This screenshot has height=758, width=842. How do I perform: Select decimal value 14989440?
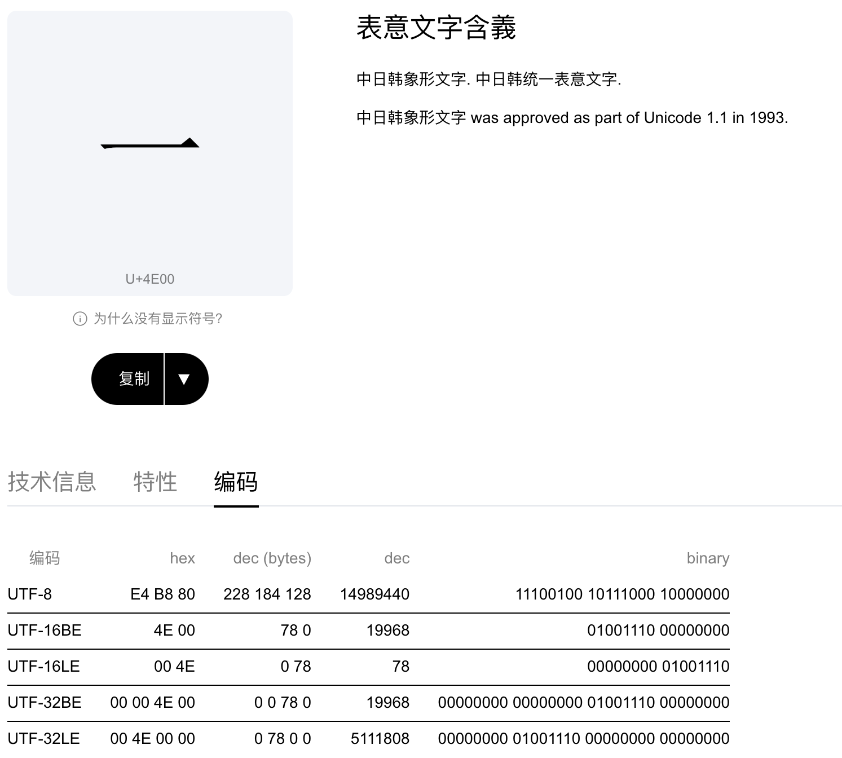pos(375,594)
